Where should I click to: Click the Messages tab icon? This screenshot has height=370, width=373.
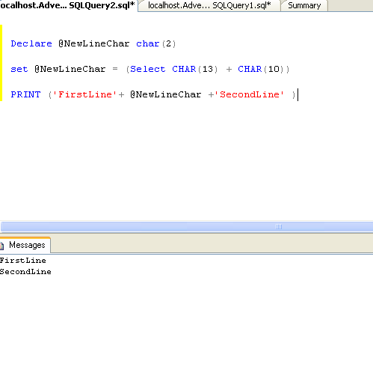[2, 246]
